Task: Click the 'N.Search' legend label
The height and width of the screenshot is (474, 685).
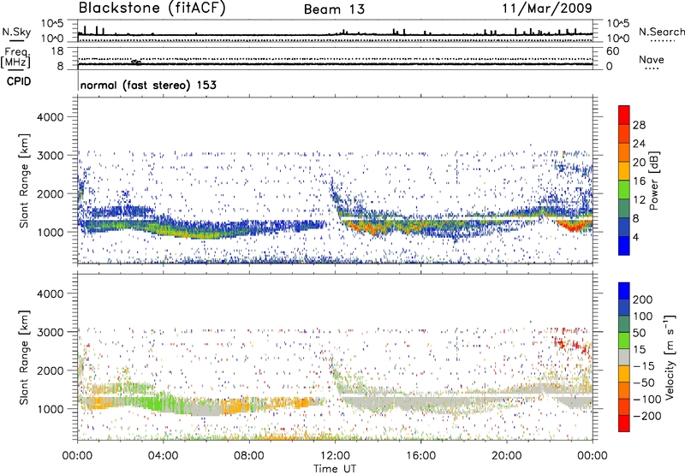Action: 661,32
